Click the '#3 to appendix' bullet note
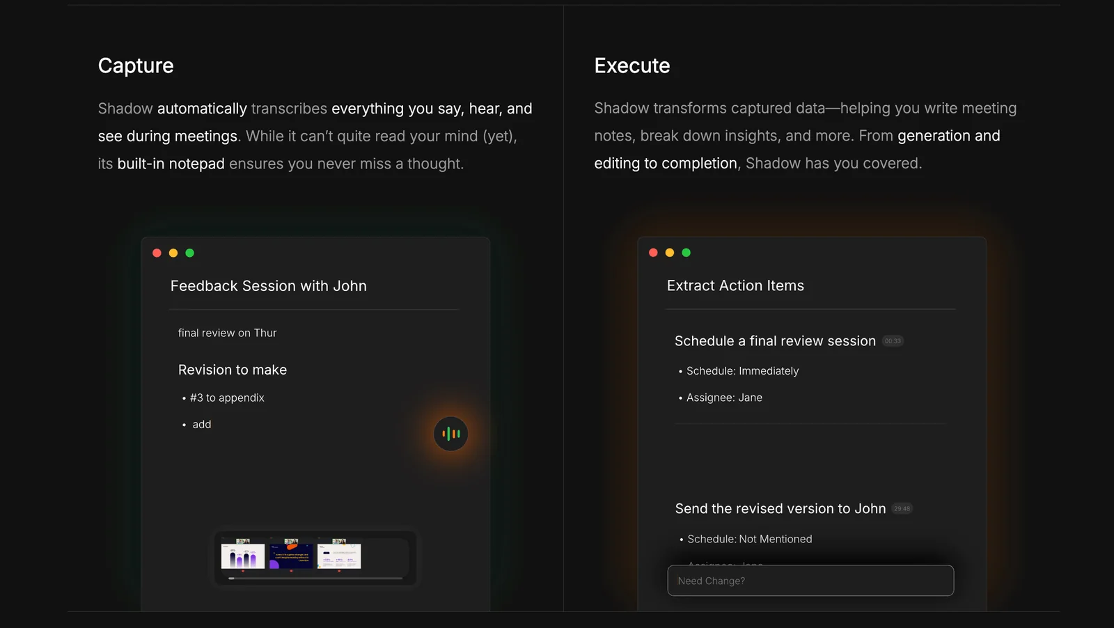1114x628 pixels. (x=227, y=398)
